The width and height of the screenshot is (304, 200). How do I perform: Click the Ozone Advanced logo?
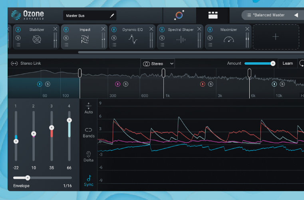(27, 15)
